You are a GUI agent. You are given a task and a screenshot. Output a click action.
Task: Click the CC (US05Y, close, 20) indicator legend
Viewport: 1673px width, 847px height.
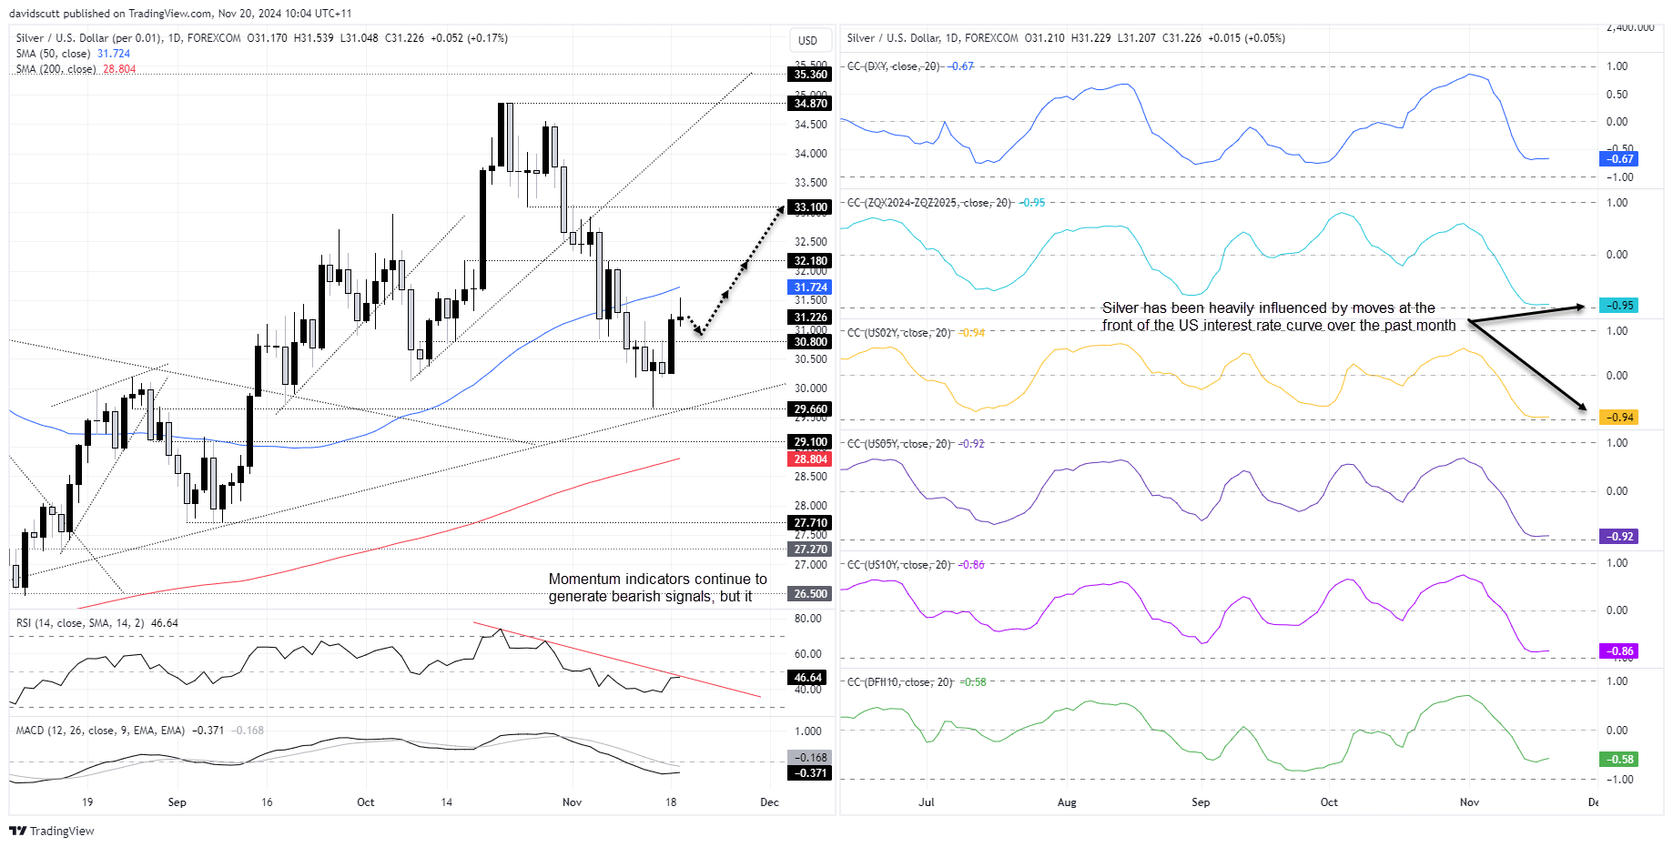point(916,444)
